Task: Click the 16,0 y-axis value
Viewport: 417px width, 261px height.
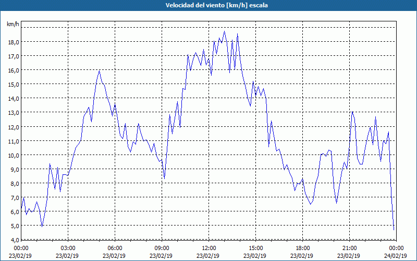Action: (x=14, y=70)
